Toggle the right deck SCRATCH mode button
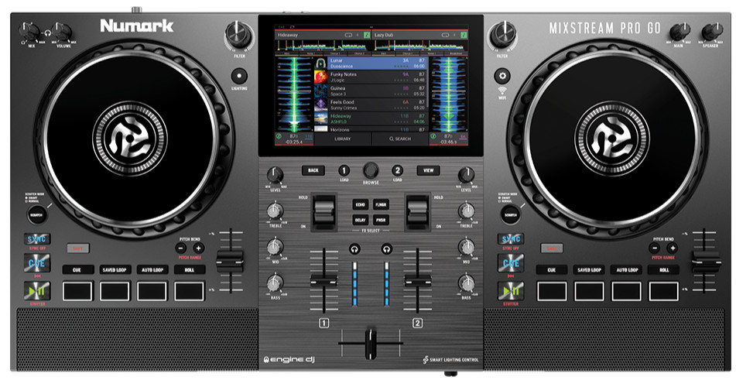 point(510,214)
